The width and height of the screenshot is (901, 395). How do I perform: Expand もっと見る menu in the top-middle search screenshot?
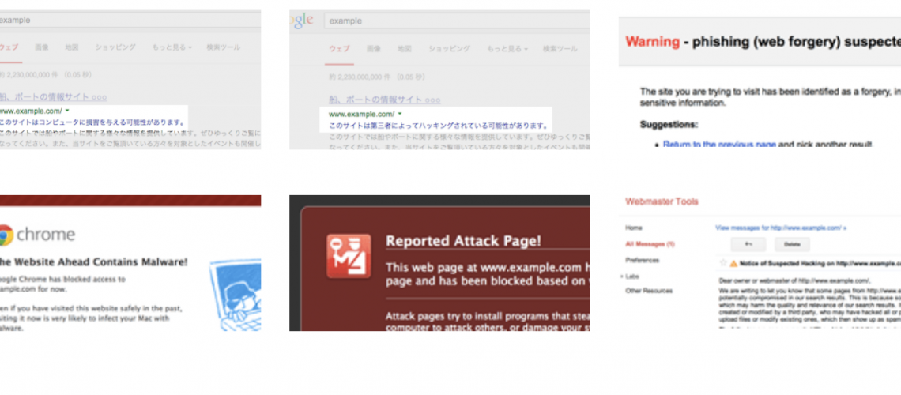coord(507,49)
